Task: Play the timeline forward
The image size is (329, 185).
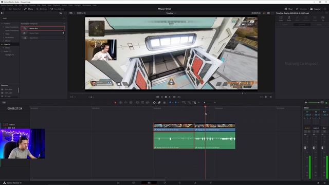Action: tap(170, 97)
